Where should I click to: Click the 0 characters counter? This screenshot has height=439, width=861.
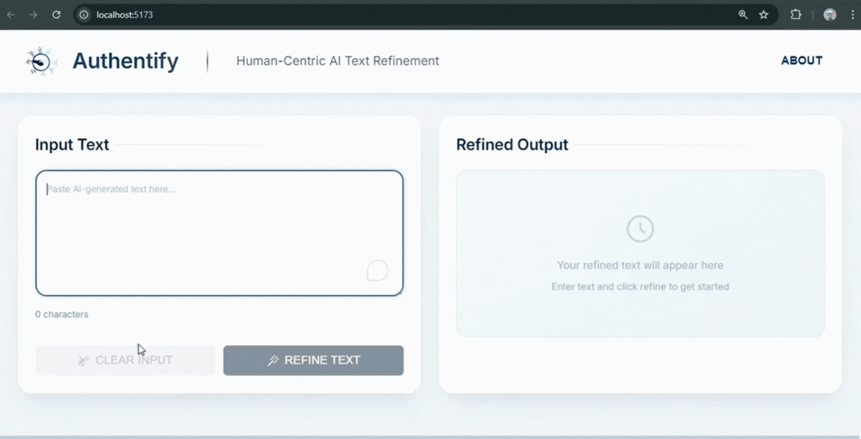(62, 314)
